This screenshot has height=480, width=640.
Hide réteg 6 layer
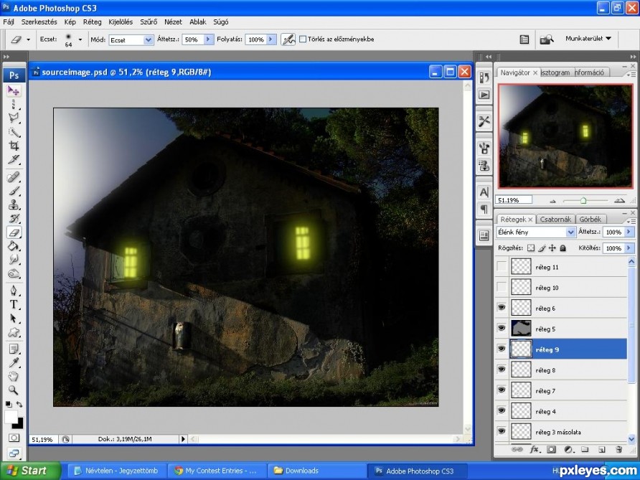pyautogui.click(x=502, y=308)
